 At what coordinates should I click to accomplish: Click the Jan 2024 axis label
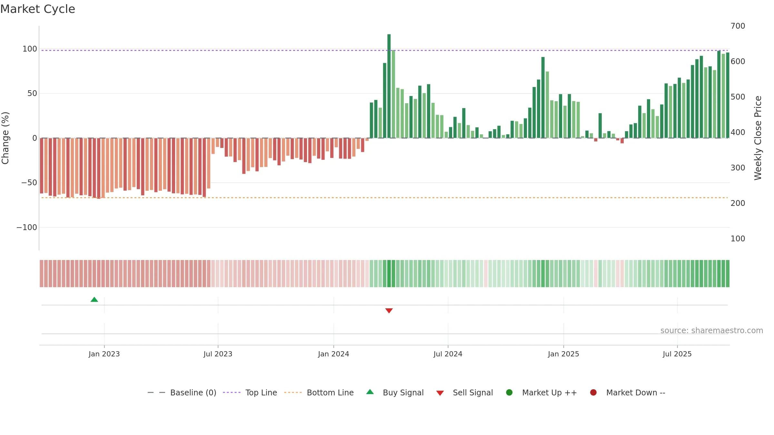333,354
